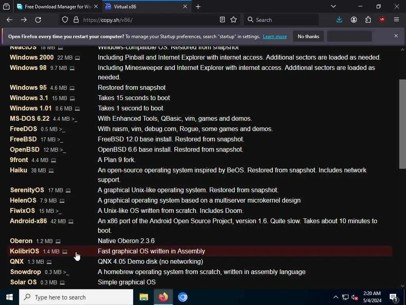The height and width of the screenshot is (305, 406).
Task: Launch Windows 95 image
Action: (x=28, y=88)
